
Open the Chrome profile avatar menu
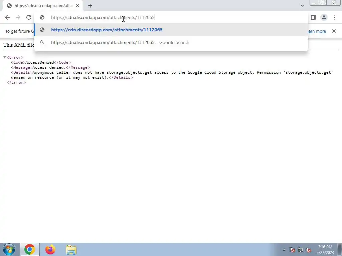tap(324, 17)
